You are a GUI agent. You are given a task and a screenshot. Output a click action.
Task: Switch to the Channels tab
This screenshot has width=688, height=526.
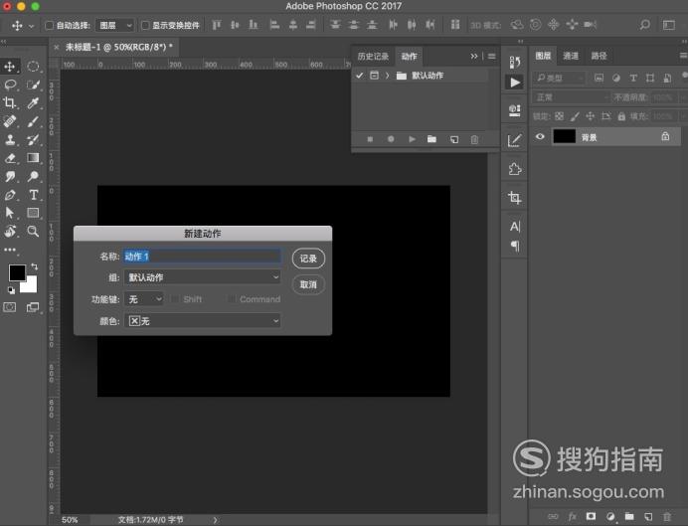(x=571, y=56)
